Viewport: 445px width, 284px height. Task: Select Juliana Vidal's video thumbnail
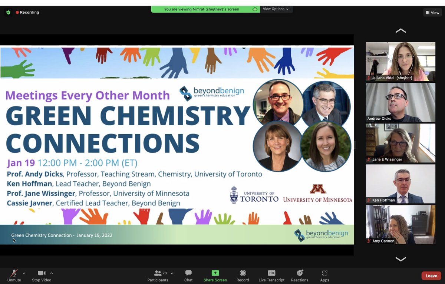pos(400,62)
